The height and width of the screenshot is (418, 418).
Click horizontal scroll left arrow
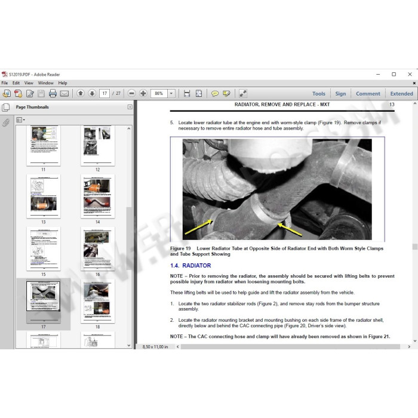pyautogui.click(x=178, y=346)
